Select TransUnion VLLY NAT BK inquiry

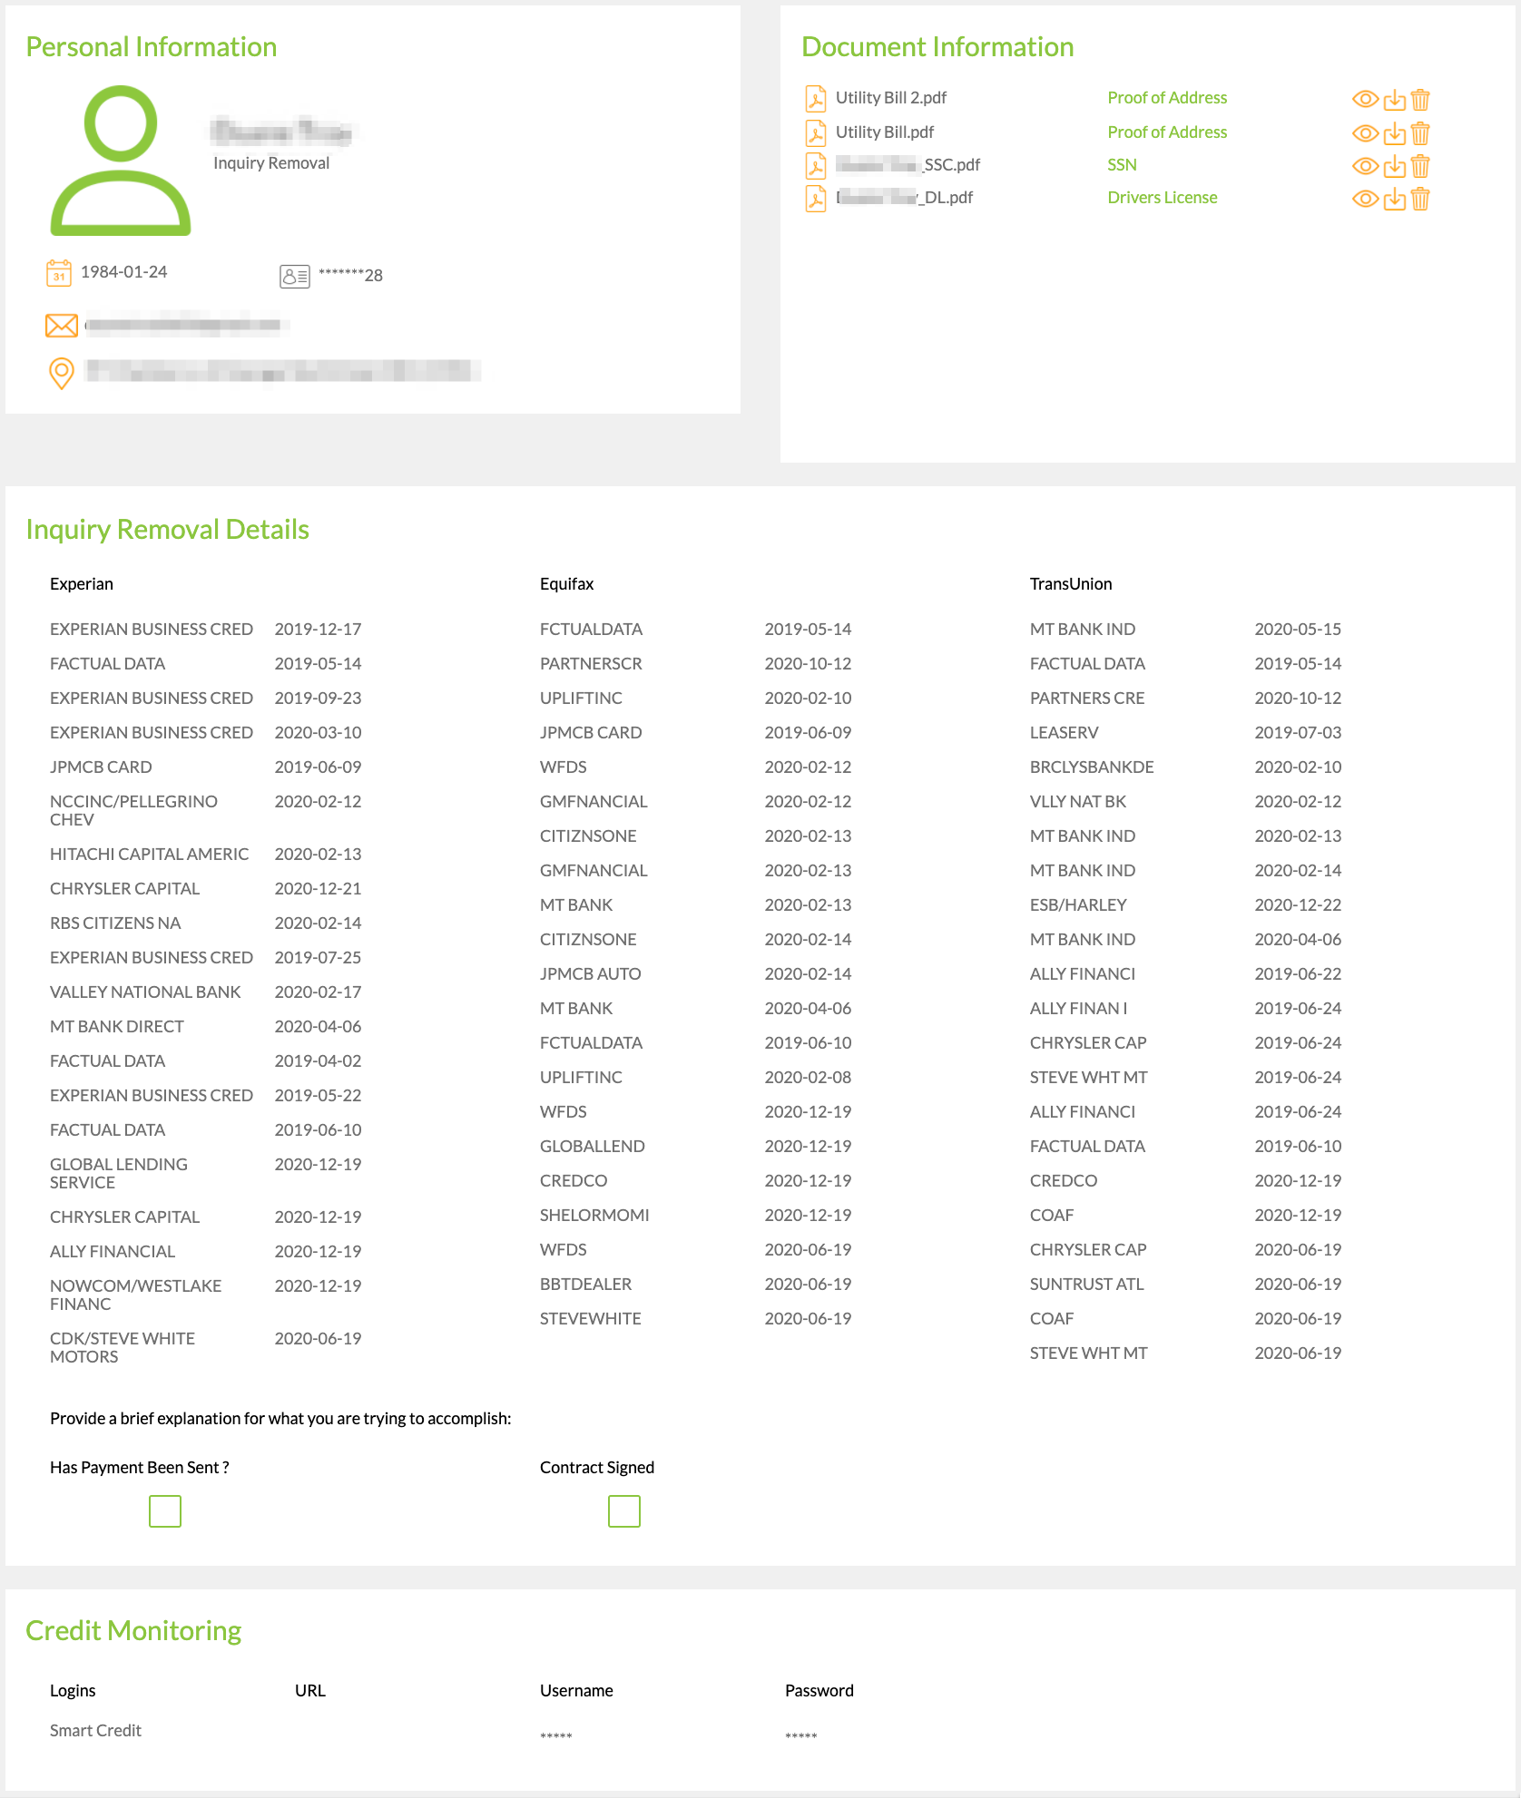click(1077, 802)
